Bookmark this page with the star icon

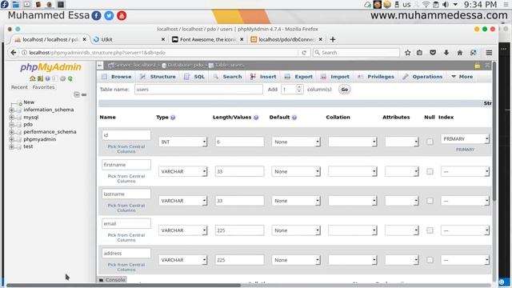pos(407,53)
